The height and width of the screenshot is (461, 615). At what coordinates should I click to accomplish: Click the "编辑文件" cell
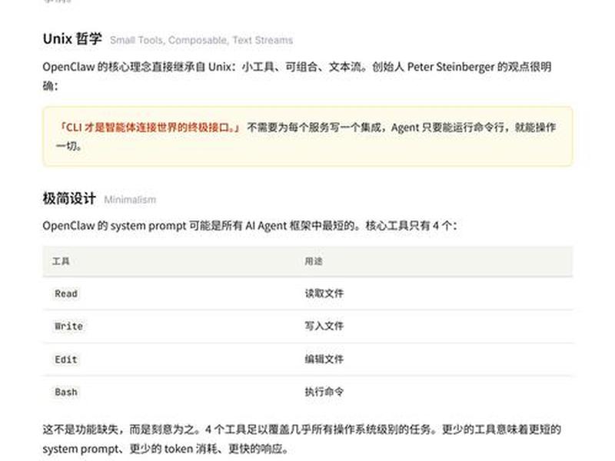click(x=324, y=359)
